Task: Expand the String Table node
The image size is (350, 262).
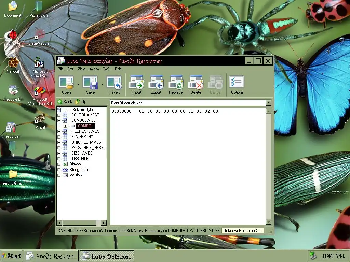Action: click(59, 170)
